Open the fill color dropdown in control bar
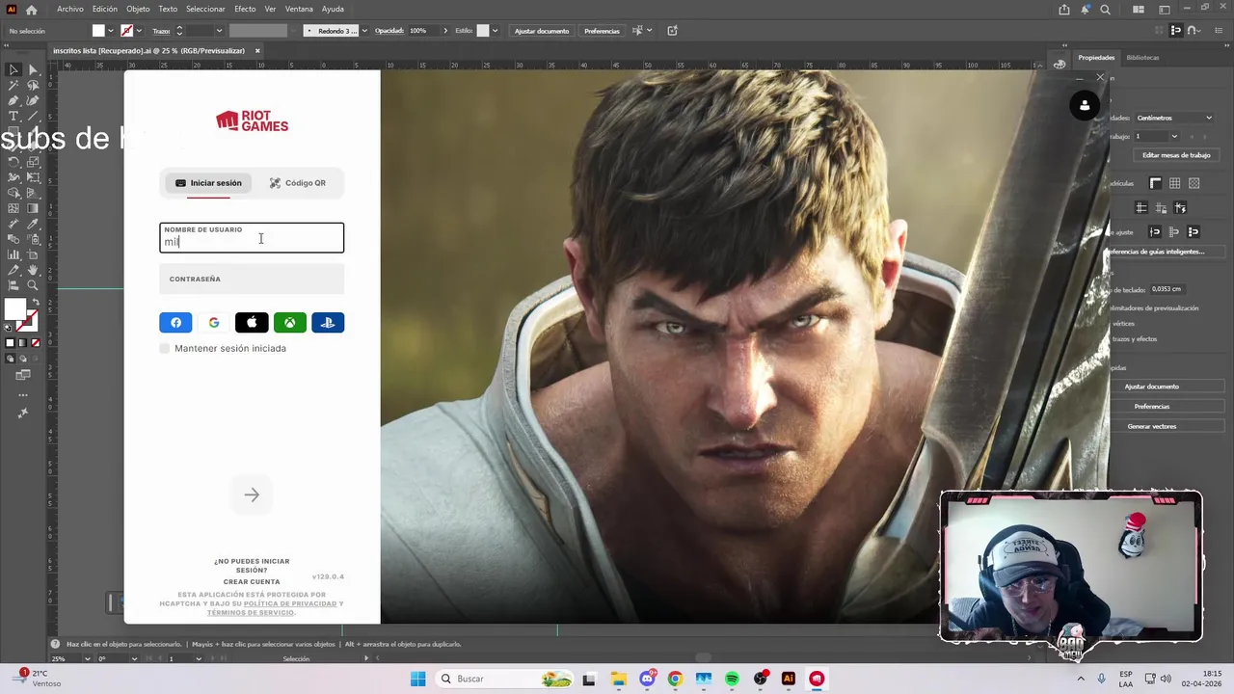This screenshot has width=1234, height=694. (110, 31)
